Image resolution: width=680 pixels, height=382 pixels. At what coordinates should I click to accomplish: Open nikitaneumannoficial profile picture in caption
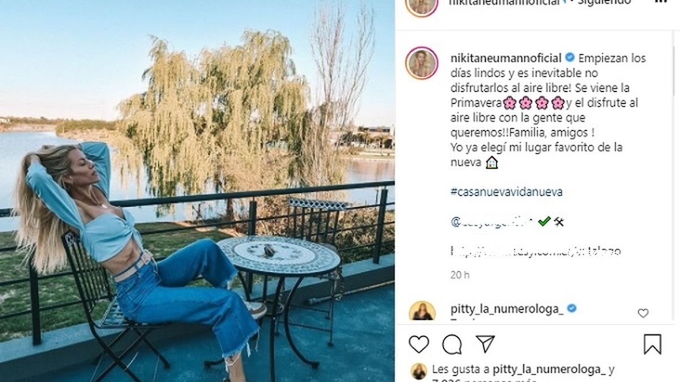coord(422,63)
